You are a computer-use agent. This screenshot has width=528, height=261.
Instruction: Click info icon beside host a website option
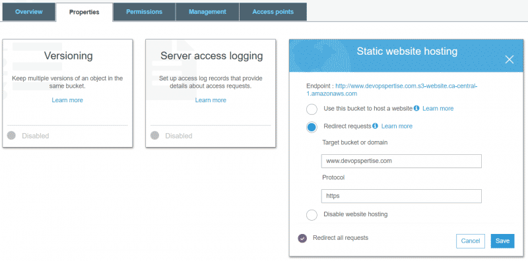[x=416, y=108]
